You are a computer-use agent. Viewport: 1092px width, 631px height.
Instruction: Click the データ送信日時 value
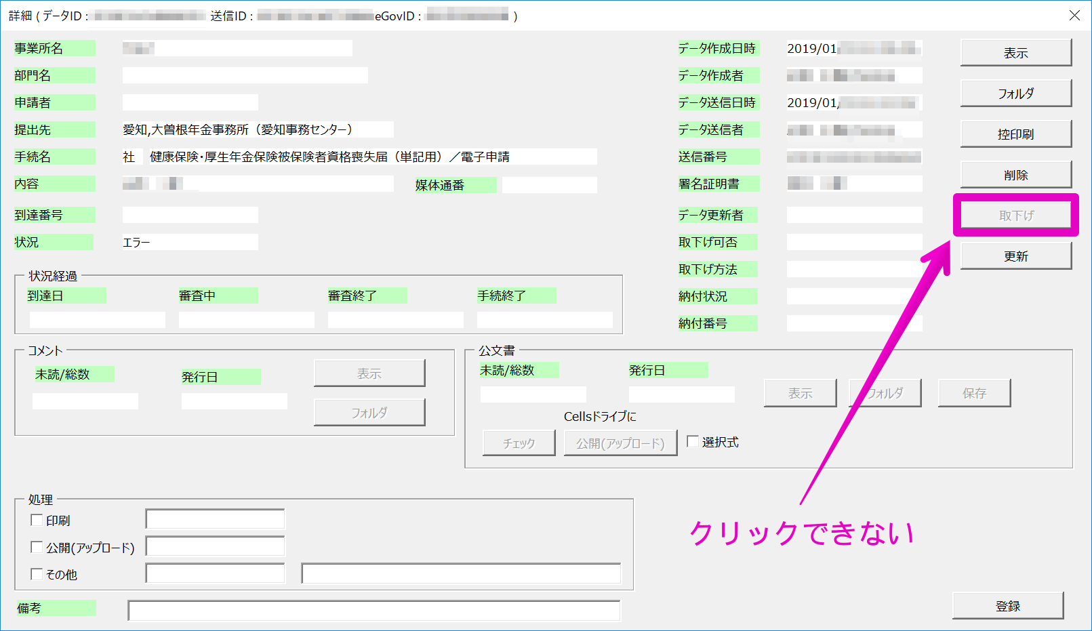(x=855, y=102)
